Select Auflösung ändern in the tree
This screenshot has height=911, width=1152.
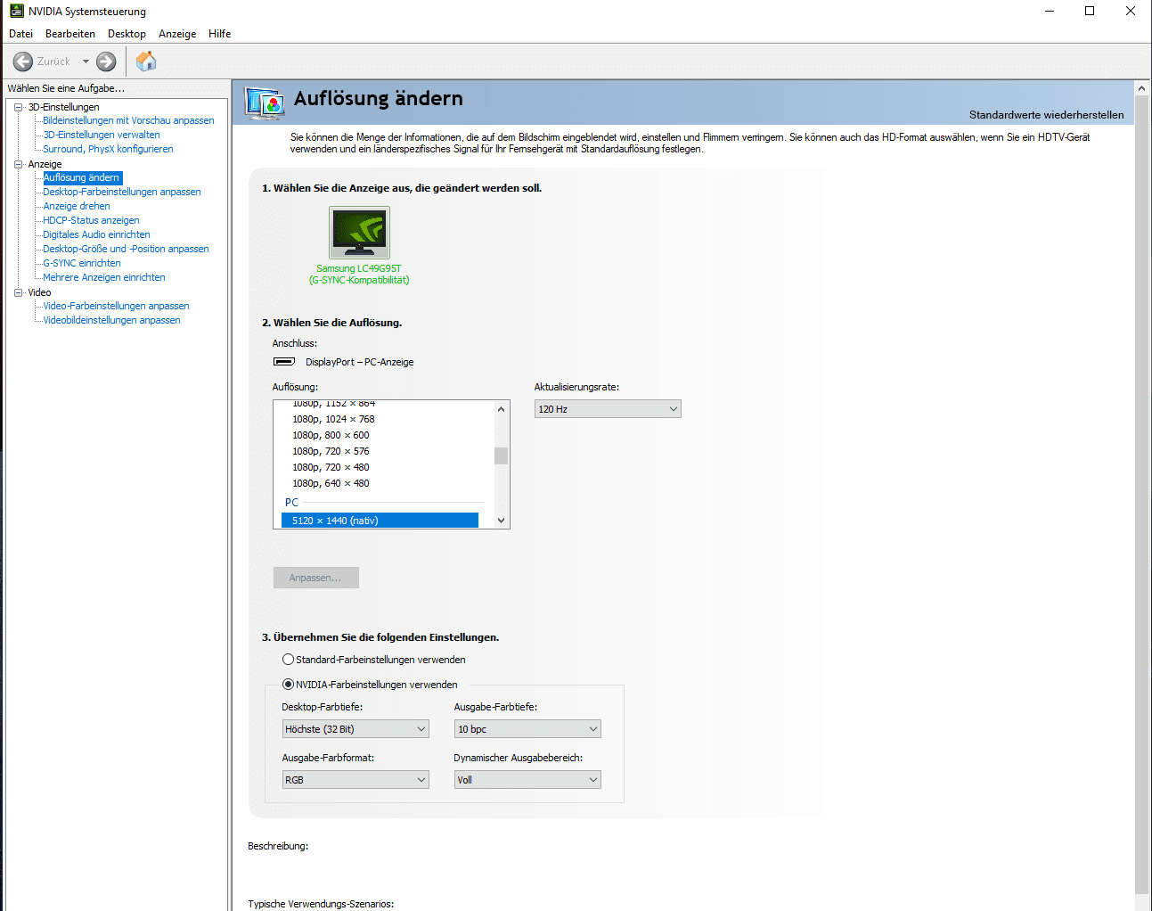[x=82, y=177]
